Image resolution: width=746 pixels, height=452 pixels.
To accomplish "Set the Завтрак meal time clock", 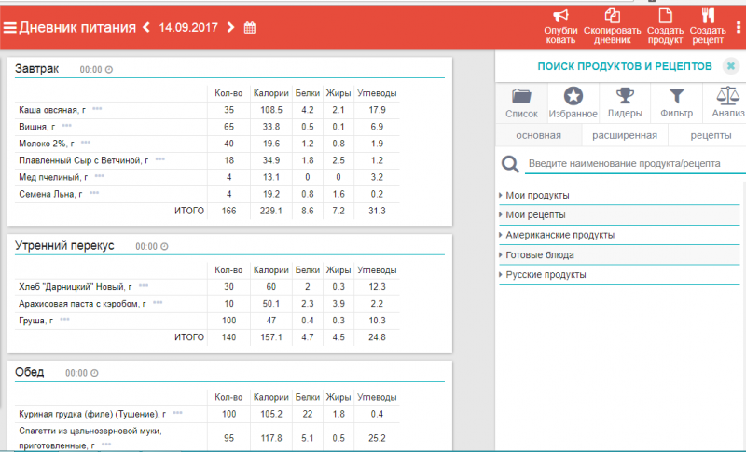I will (x=109, y=70).
